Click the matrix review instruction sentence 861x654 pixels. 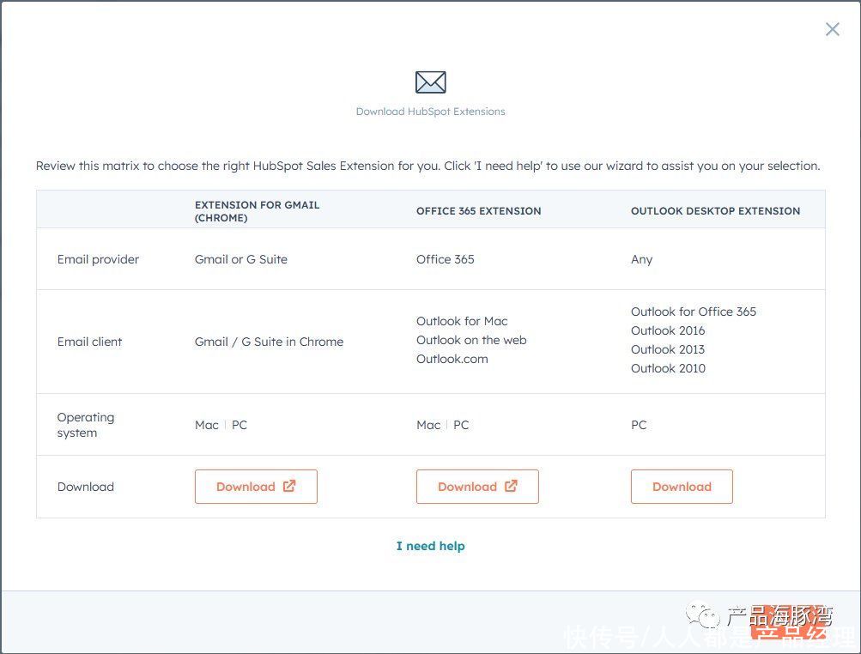click(x=427, y=166)
